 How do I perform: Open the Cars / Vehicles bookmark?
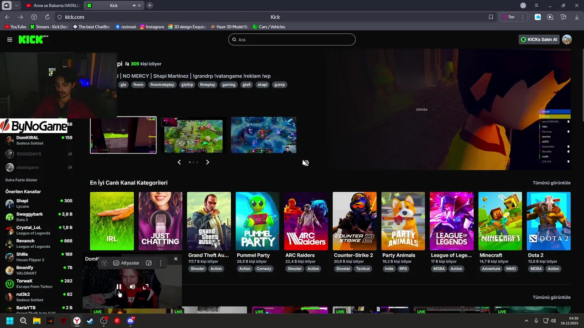tap(269, 27)
